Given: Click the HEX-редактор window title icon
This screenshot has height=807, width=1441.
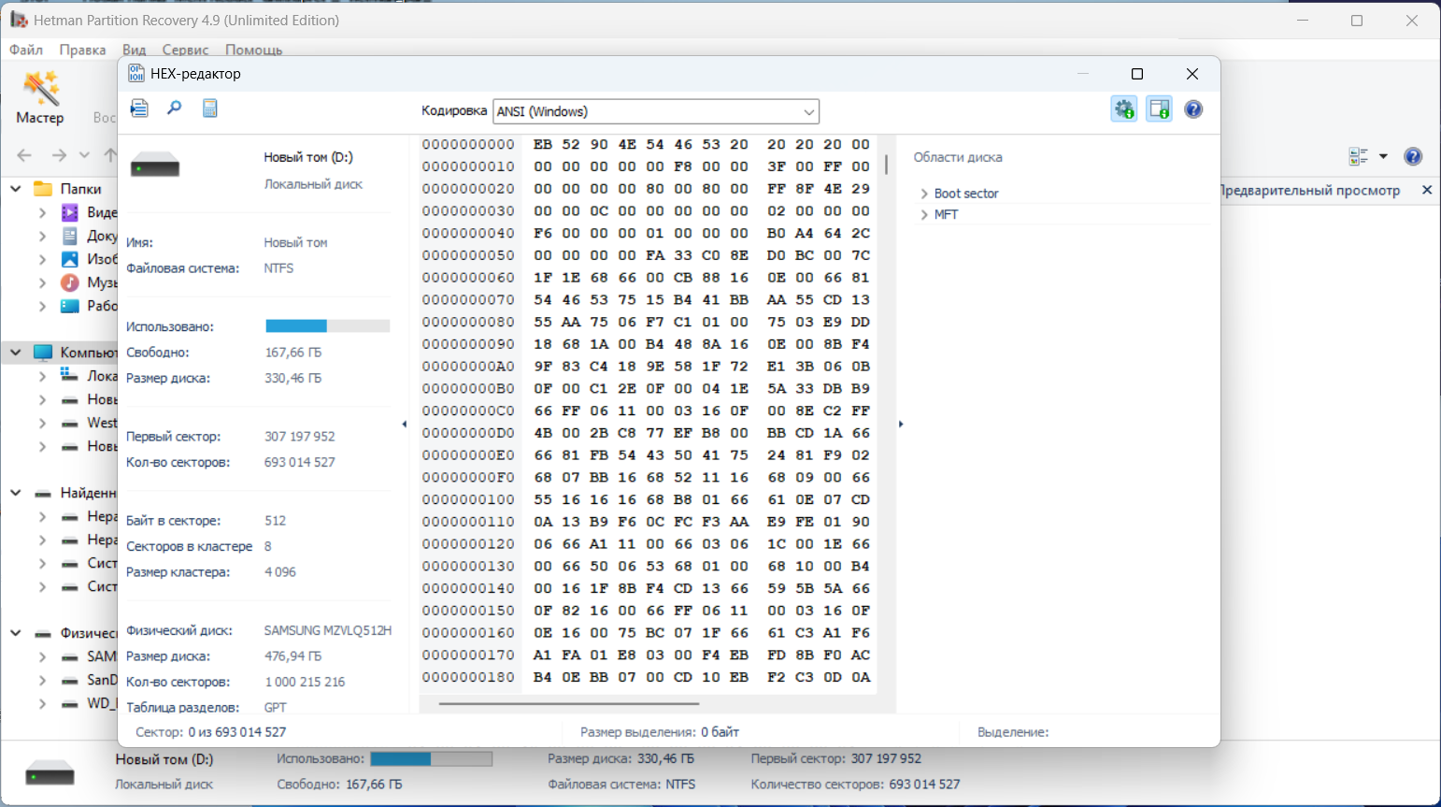Looking at the screenshot, I should click(x=136, y=74).
